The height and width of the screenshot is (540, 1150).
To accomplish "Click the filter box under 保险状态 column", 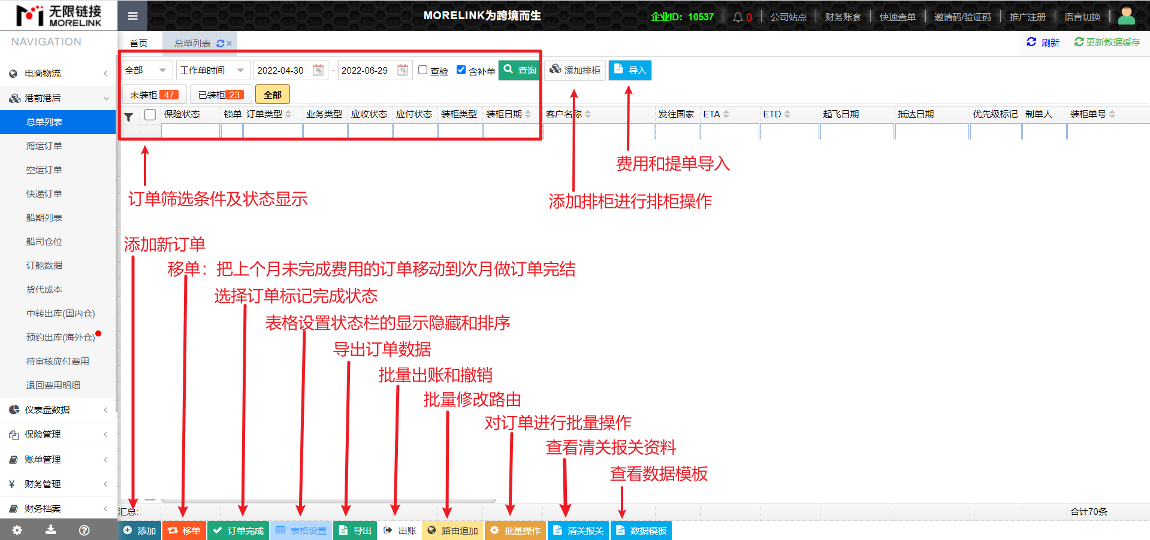I will pyautogui.click(x=191, y=131).
